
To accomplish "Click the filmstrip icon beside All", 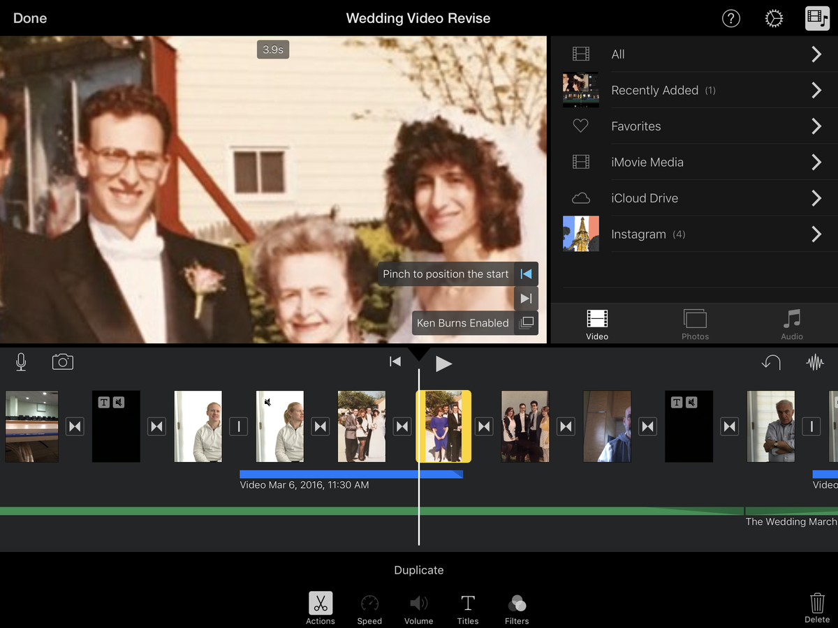I will coord(580,54).
